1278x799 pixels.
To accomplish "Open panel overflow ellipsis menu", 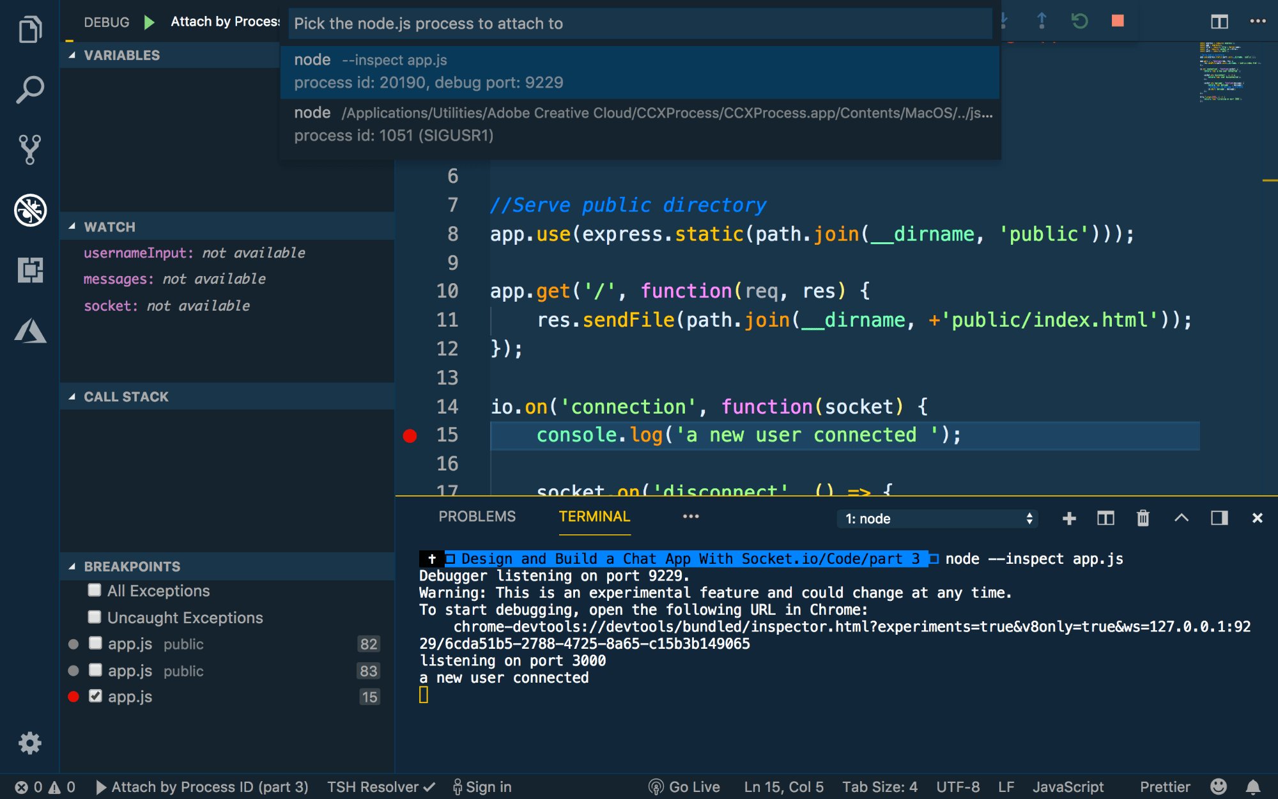I will point(691,516).
